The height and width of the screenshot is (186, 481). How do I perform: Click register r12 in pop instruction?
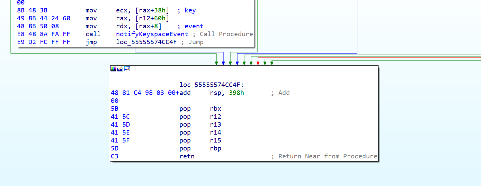(x=215, y=117)
